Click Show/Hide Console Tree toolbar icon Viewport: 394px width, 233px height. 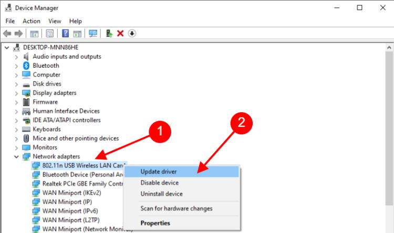pyautogui.click(x=34, y=34)
